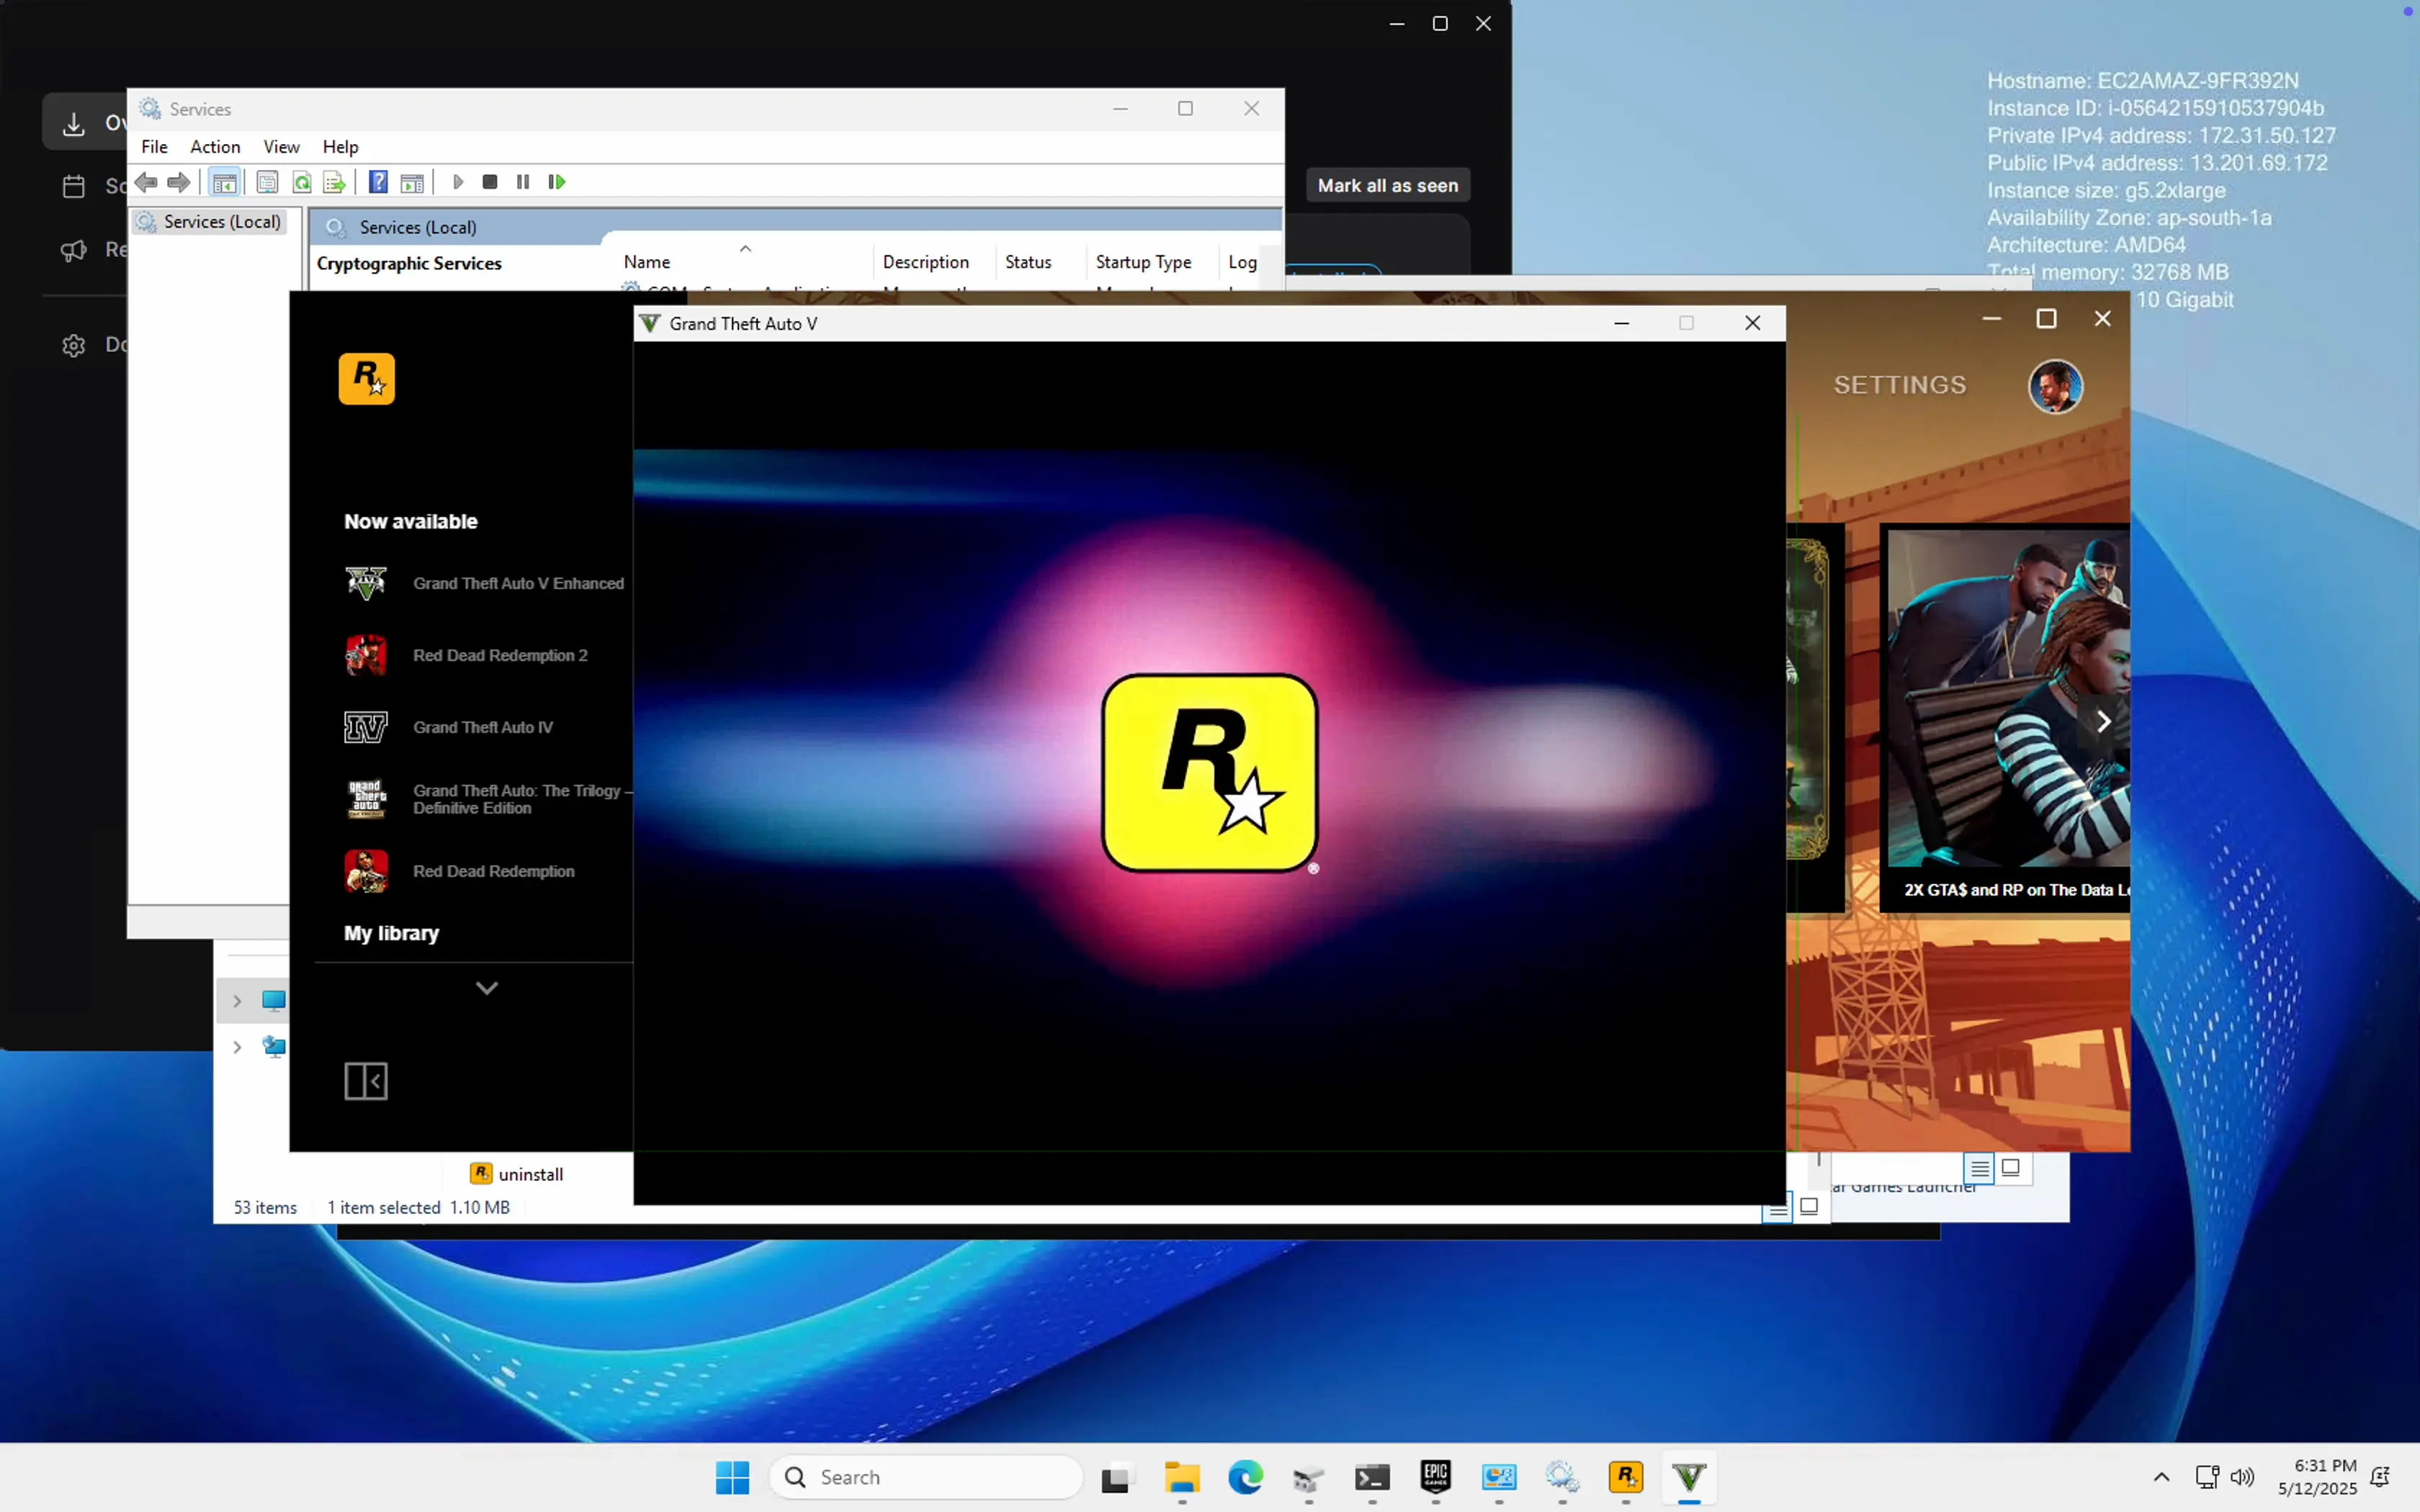Open Task View from the taskbar

(1117, 1477)
